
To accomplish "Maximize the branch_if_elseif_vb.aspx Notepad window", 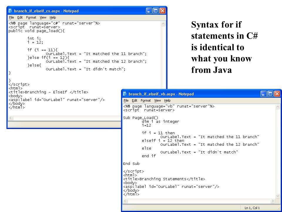I will tap(270, 94).
